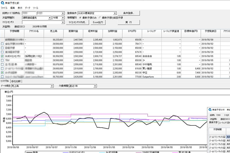Click the 営業利益 column header
Viewport: 230px width, 153px height.
tap(73, 33)
